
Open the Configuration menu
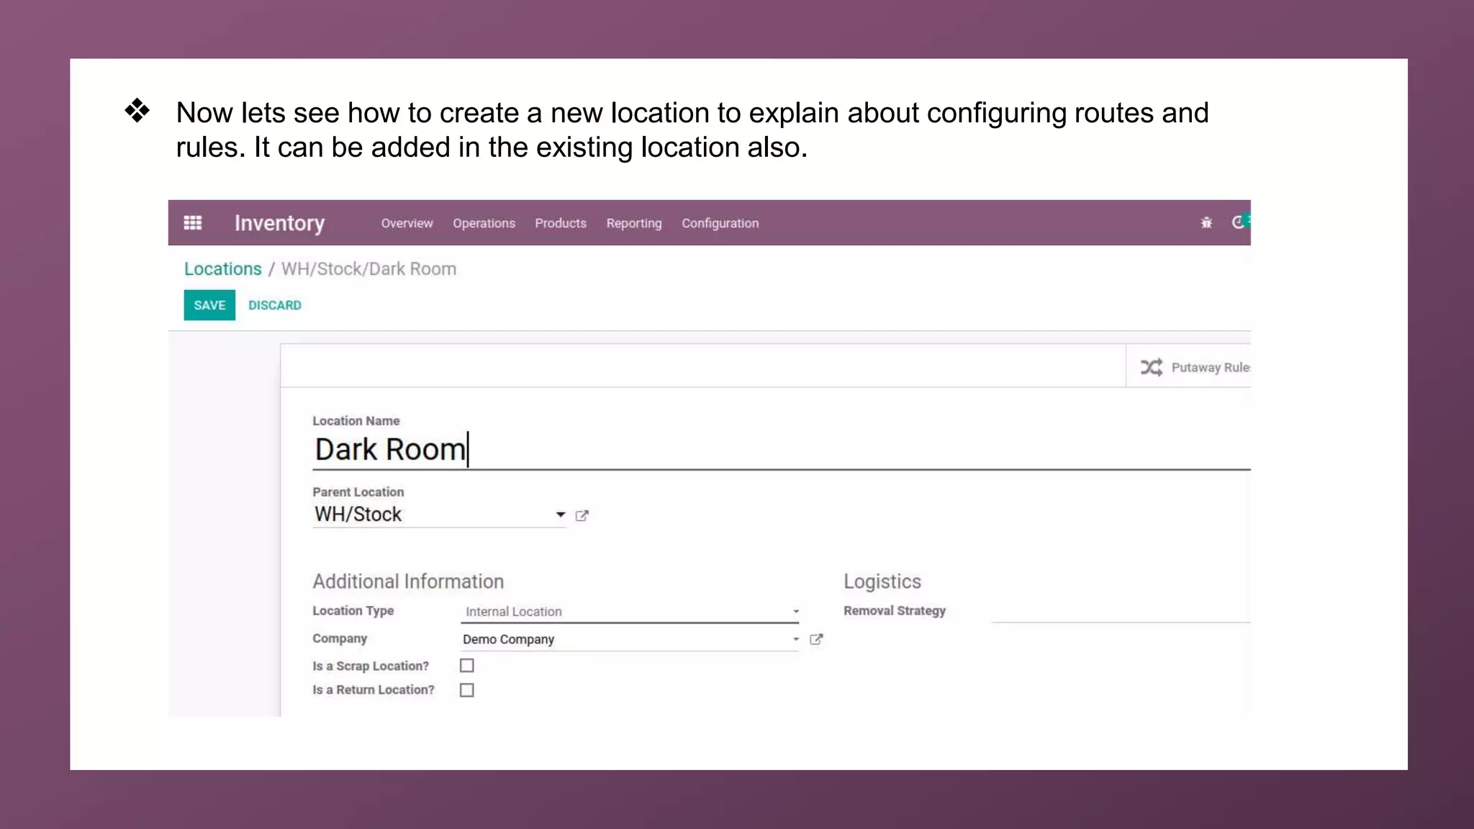click(x=720, y=223)
